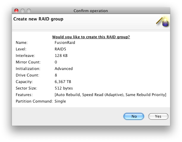
Task: Close the Confirm operation dialog
Action: [16, 11]
